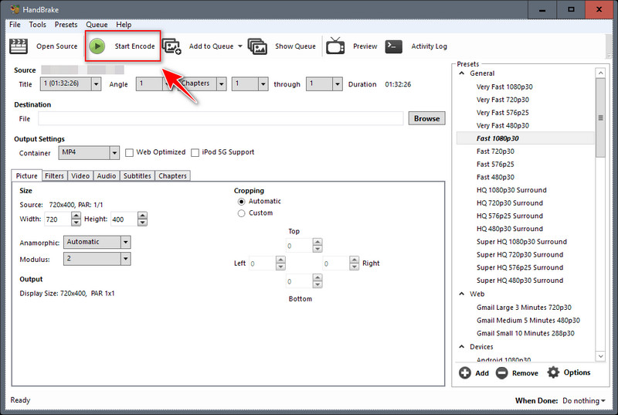Click the Height value field
The width and height of the screenshot is (618, 415).
click(x=124, y=219)
